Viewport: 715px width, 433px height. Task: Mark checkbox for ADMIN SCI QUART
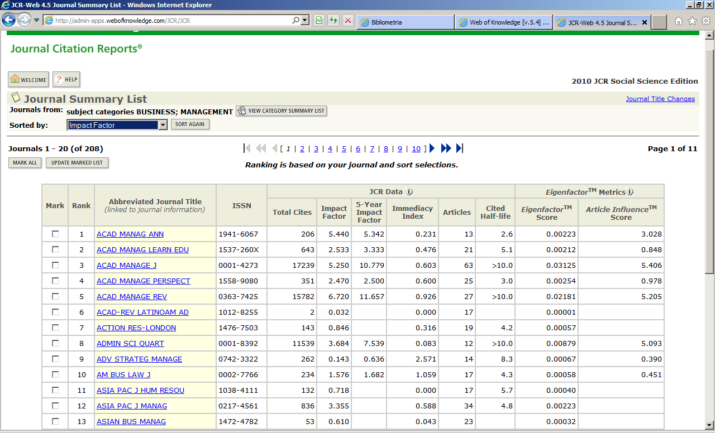55,343
